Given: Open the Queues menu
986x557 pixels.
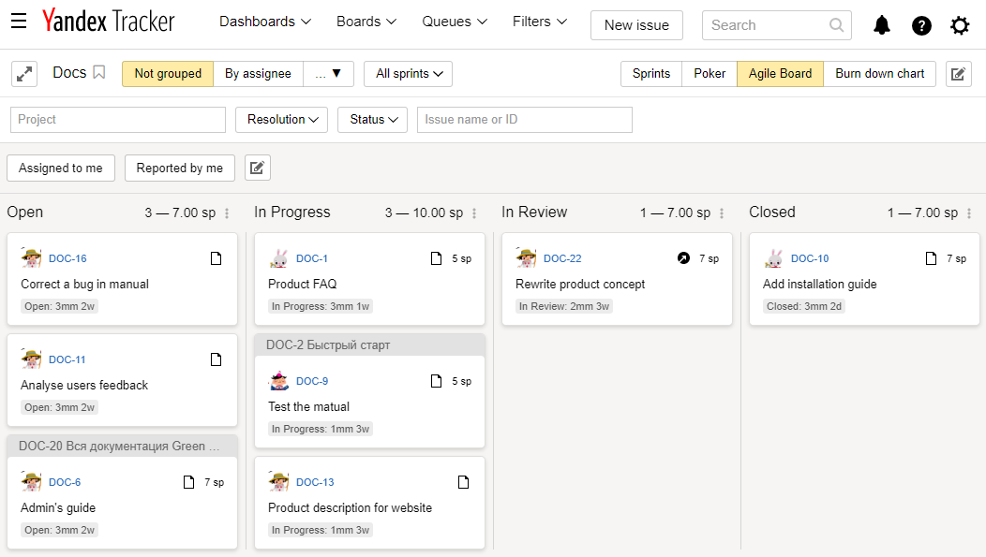Looking at the screenshot, I should [x=454, y=22].
